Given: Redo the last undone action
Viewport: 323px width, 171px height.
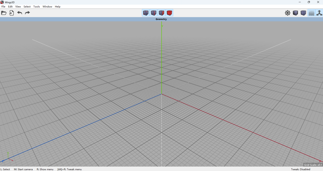Looking at the screenshot, I should click(x=27, y=13).
